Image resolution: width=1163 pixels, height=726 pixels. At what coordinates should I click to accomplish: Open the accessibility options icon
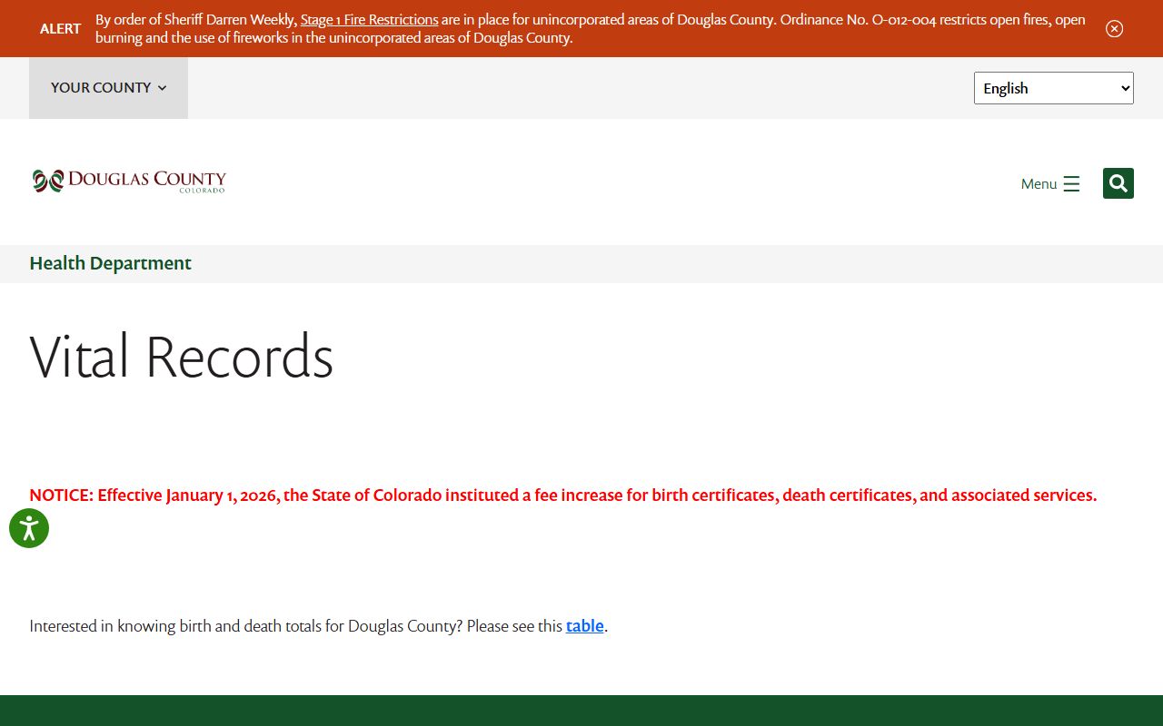tap(29, 528)
